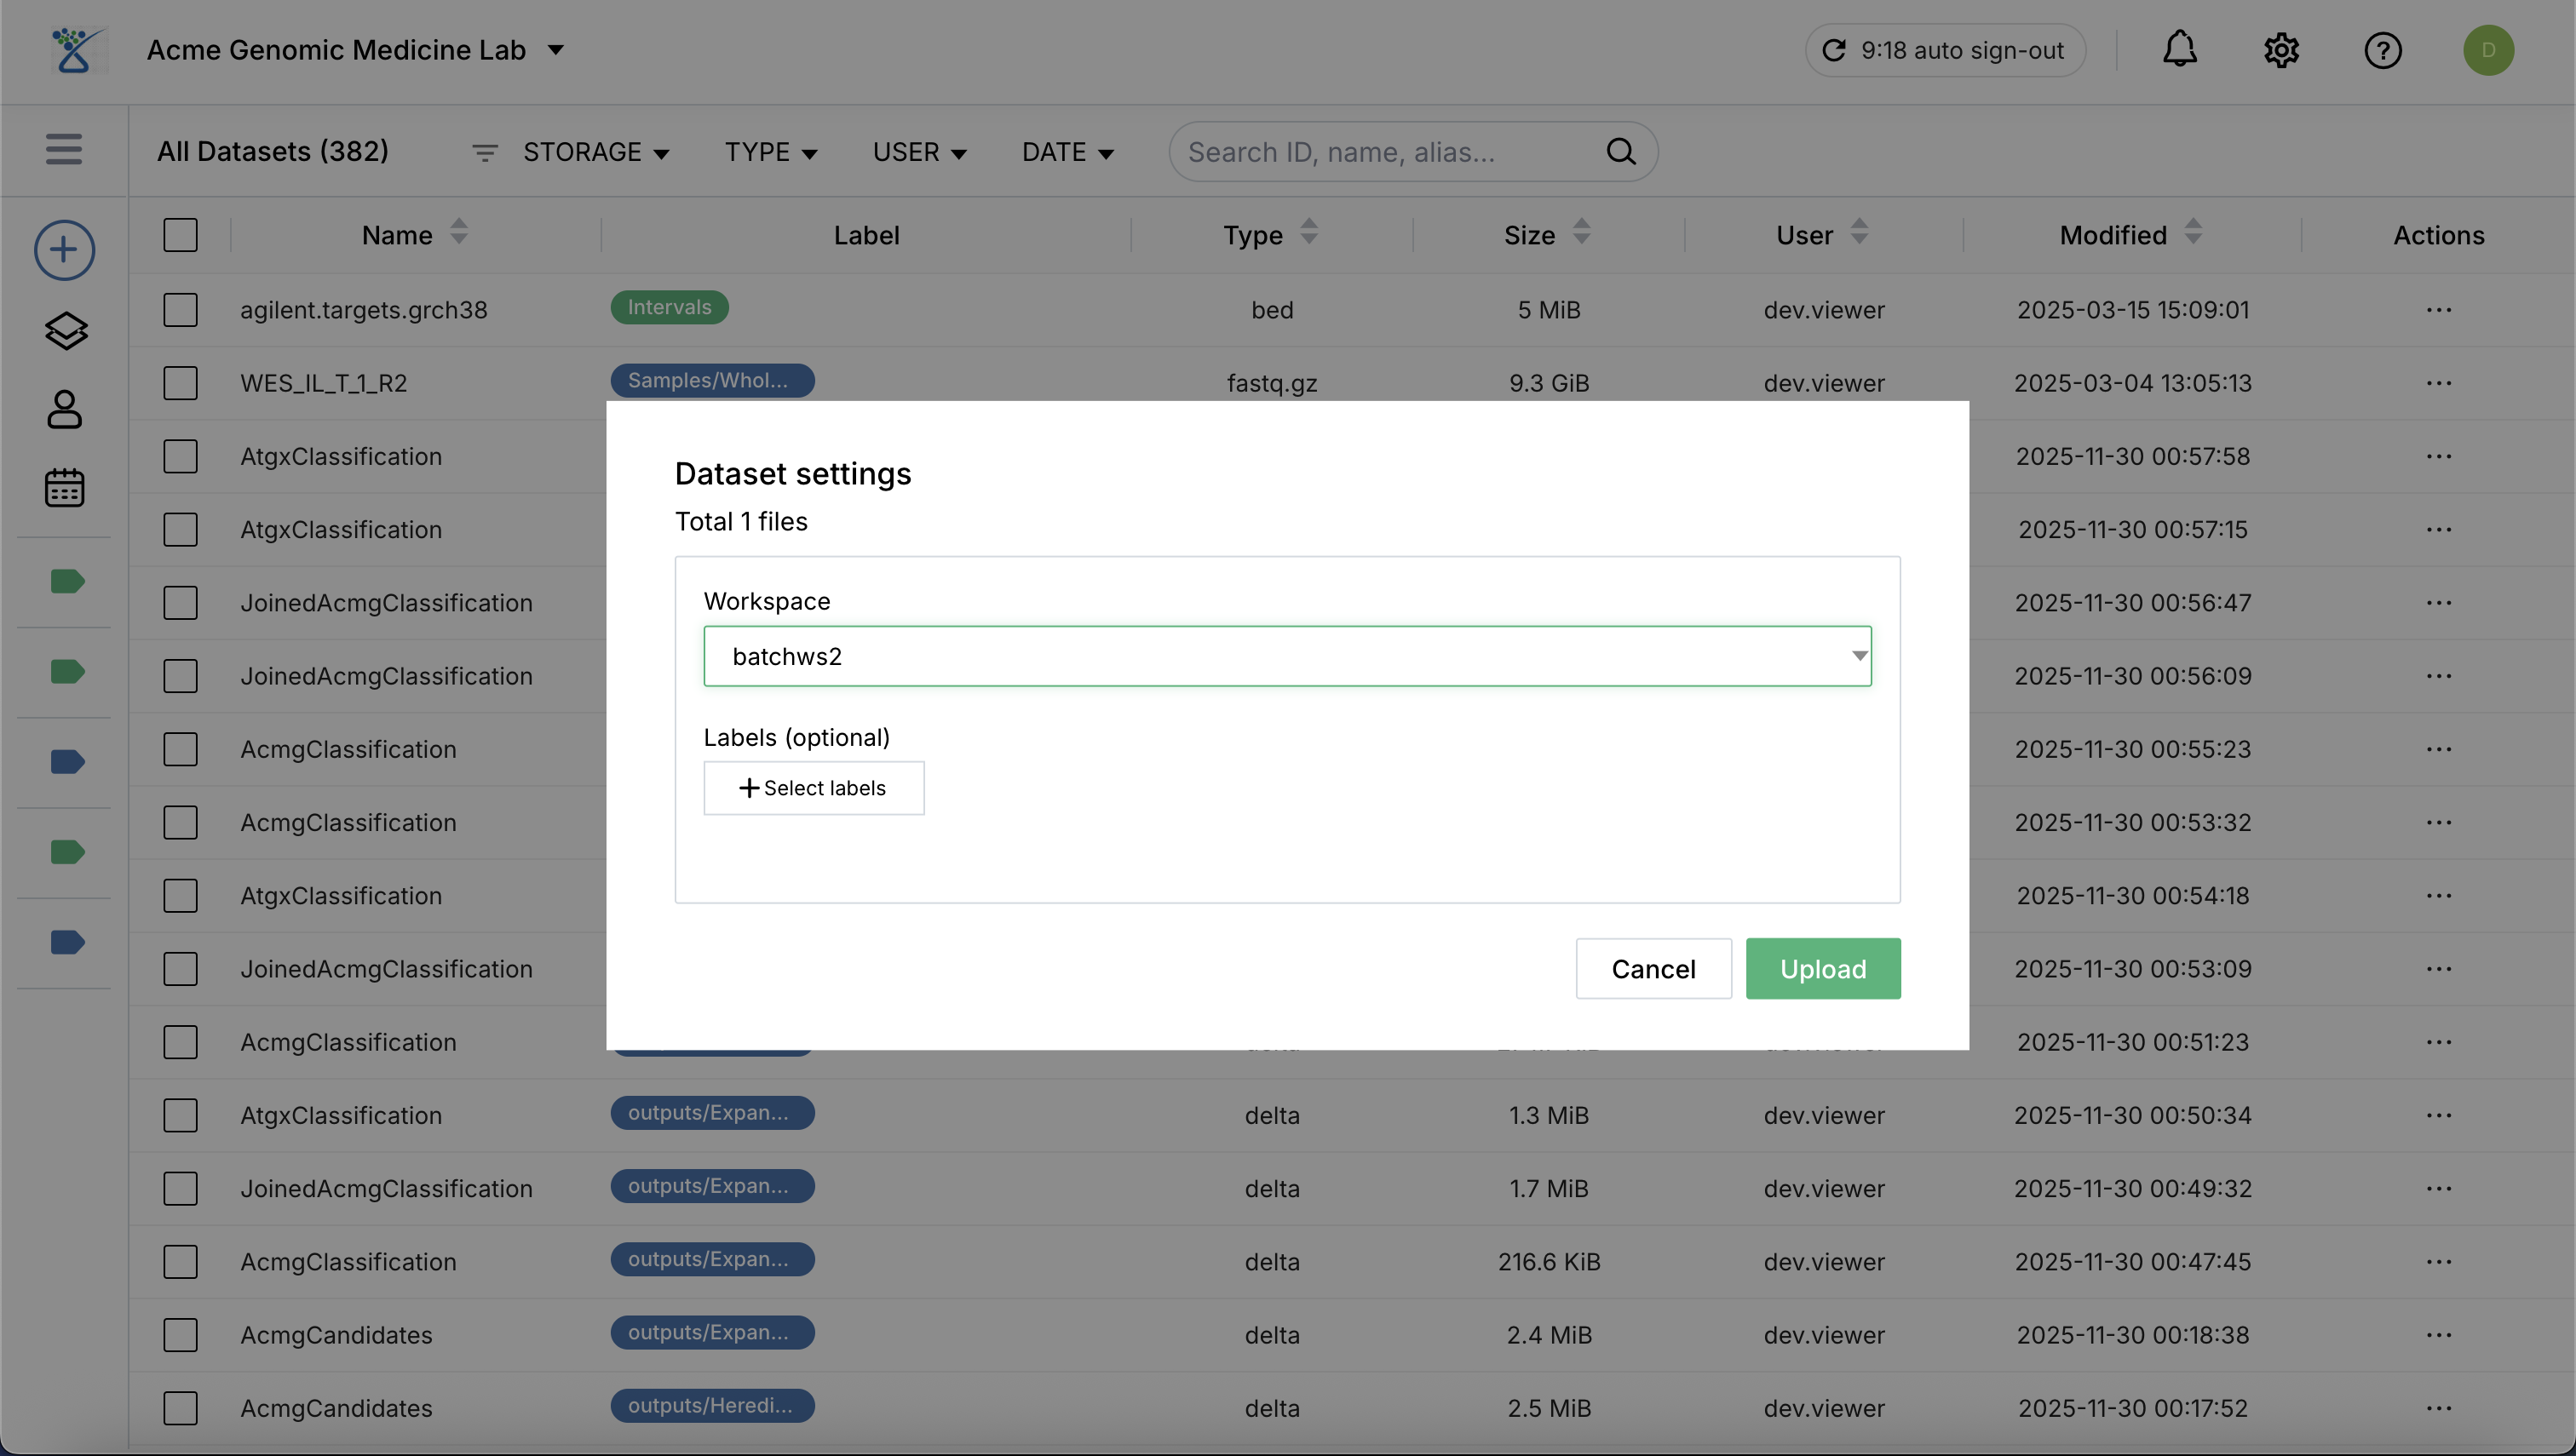Open the calendar icon in left sidebar
This screenshot has height=1456, width=2576.
point(64,488)
